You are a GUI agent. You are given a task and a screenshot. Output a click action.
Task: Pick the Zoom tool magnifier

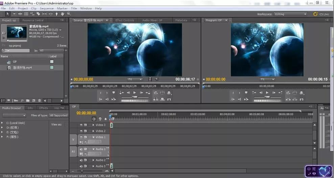(69, 14)
